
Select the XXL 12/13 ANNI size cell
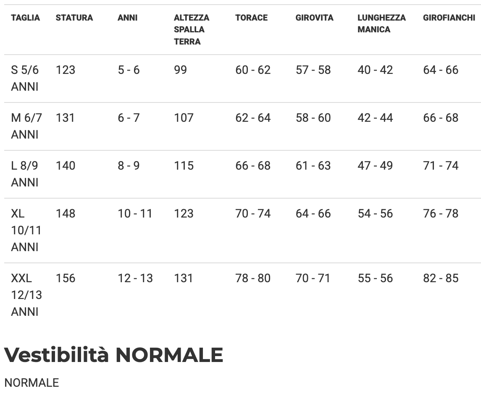point(26,295)
